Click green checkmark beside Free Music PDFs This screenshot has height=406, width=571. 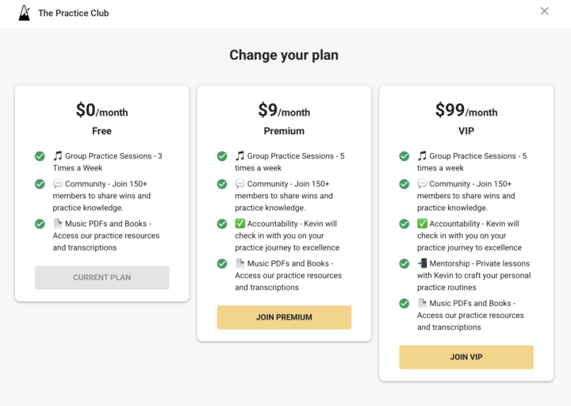(x=40, y=224)
